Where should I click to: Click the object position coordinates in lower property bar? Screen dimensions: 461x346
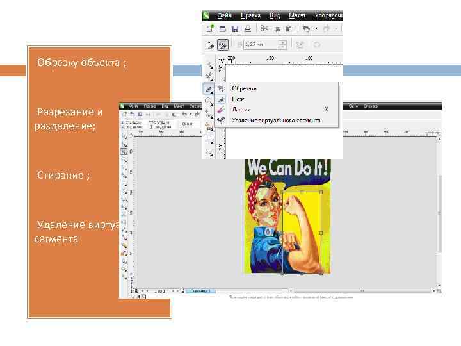(x=132, y=124)
